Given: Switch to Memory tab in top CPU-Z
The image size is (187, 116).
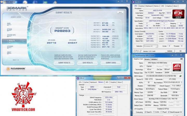Looking at the screenshot, I should click(x=156, y=6).
